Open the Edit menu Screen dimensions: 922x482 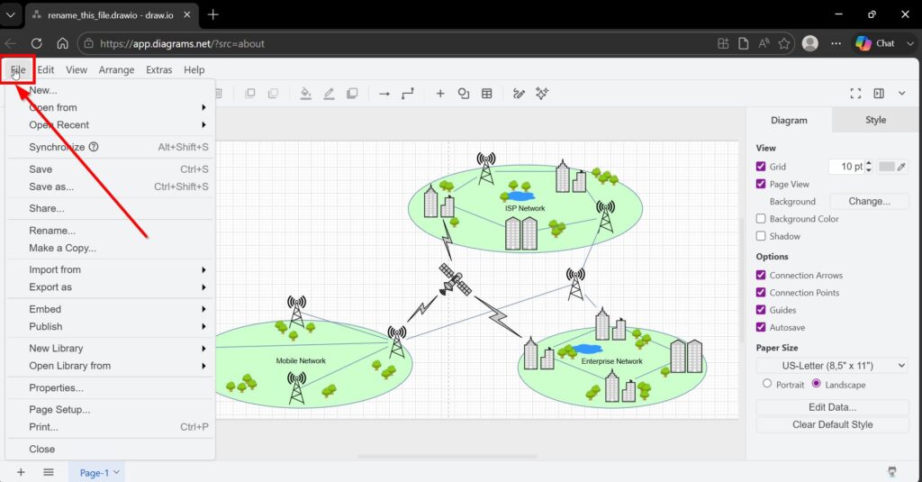pyautogui.click(x=45, y=69)
